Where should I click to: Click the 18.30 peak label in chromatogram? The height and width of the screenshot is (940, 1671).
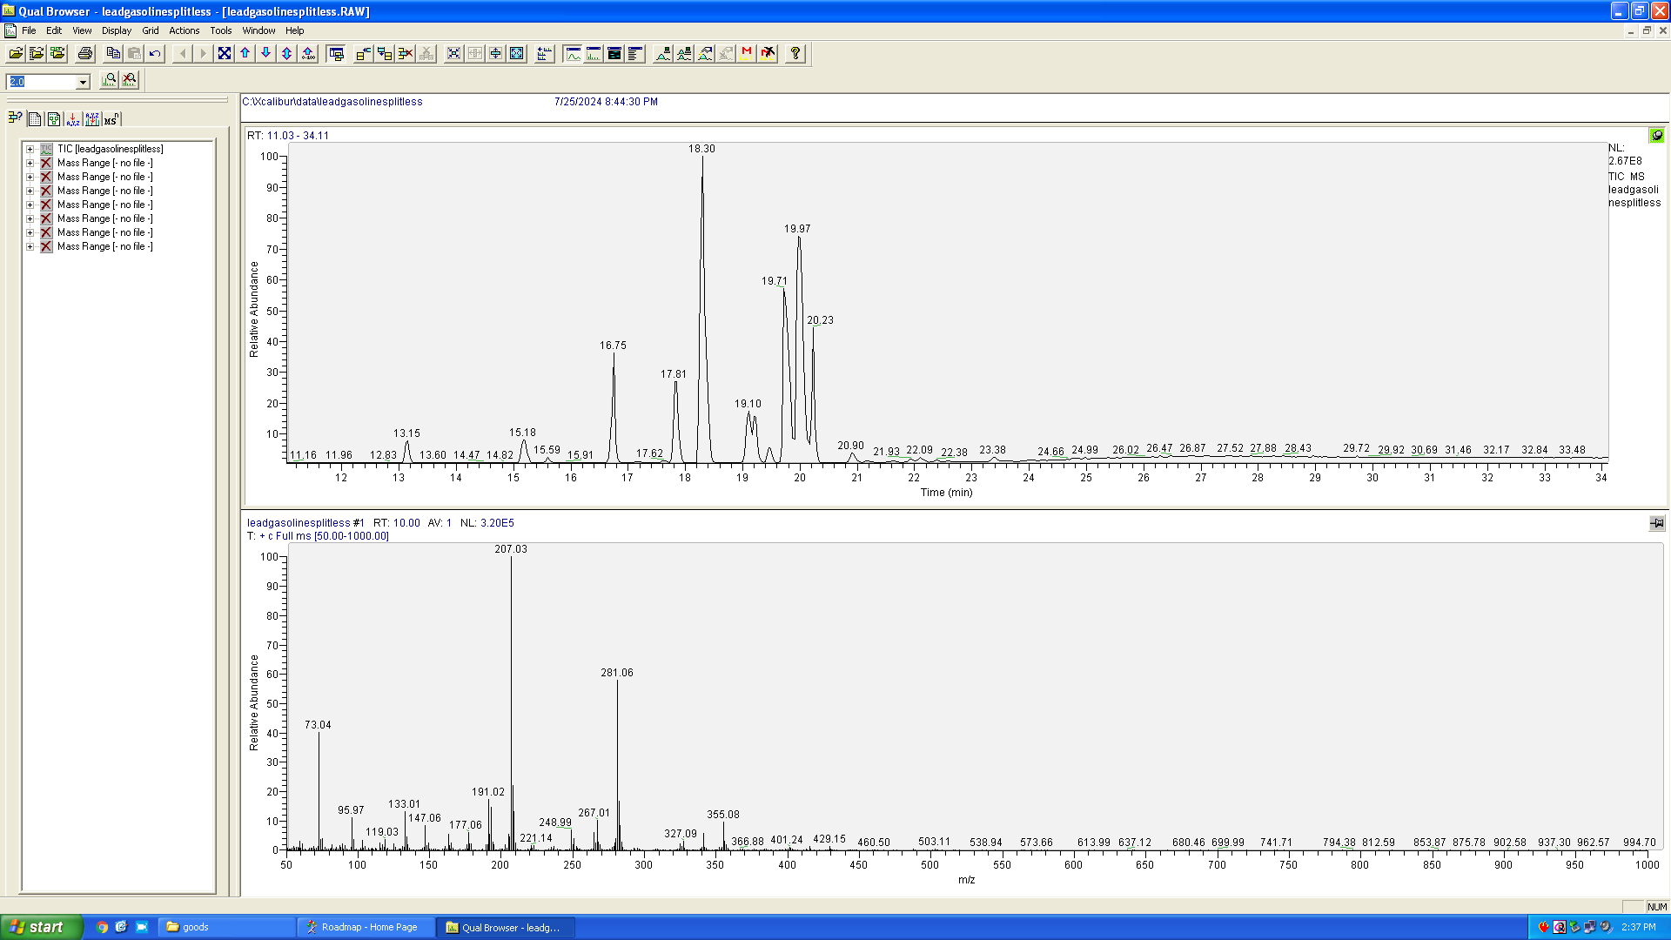701,149
